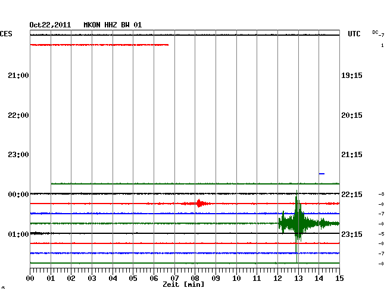
Task: Click minute 02 on the time axis
Action: [x=71, y=279]
